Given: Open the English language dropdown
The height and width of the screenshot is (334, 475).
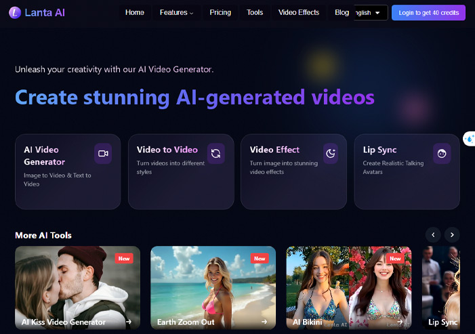Looking at the screenshot, I should 371,13.
